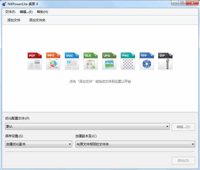Image resolution: width=200 pixels, height=170 pixels.
Task: Click the DOC Word document icon
Action: click(x=72, y=61)
